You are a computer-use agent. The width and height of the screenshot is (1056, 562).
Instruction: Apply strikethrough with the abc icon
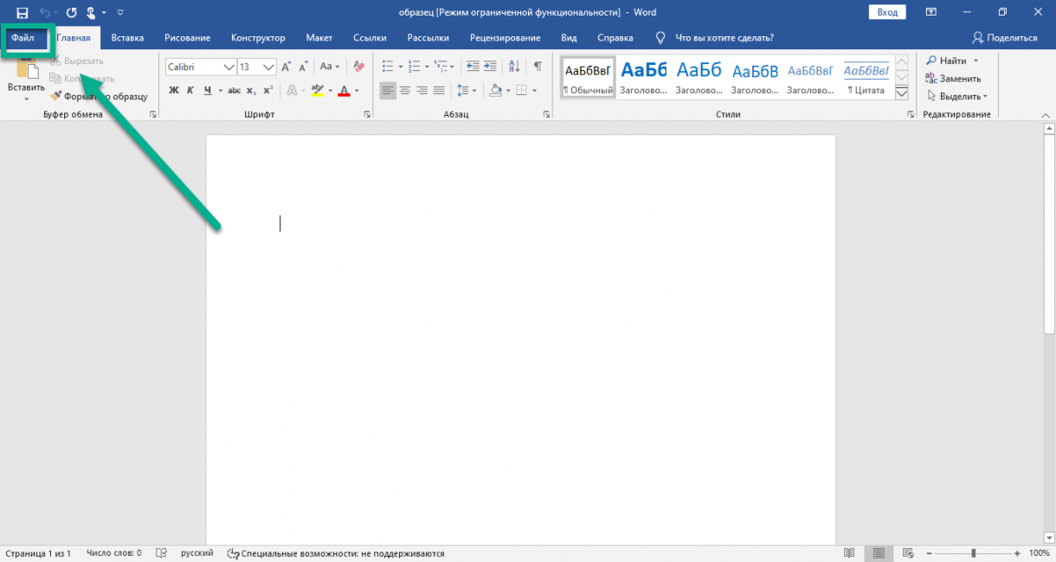(234, 91)
